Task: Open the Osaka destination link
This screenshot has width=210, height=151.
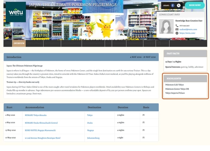Action: point(90,123)
